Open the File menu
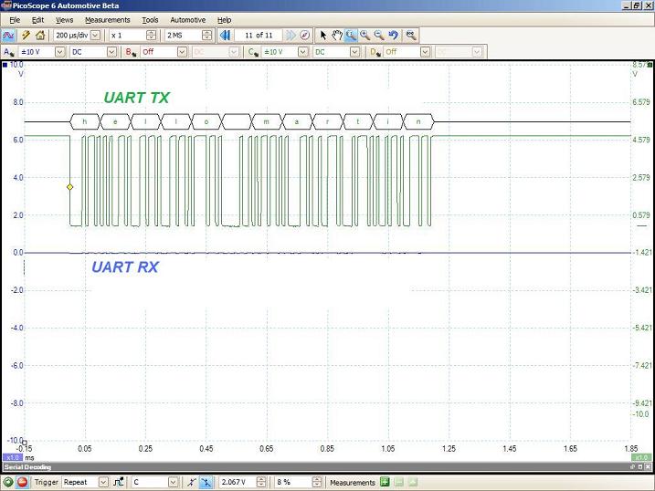This screenshot has height=491, width=655. [x=15, y=20]
